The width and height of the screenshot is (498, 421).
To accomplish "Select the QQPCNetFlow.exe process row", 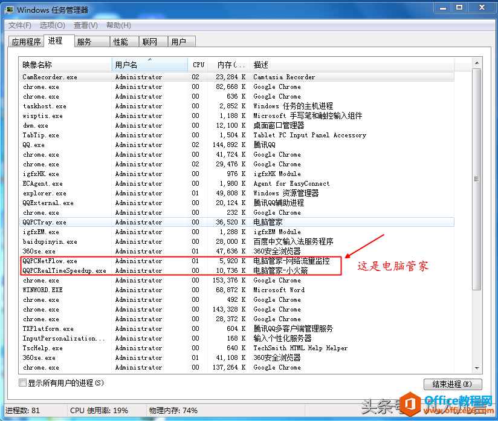I will click(x=237, y=261).
